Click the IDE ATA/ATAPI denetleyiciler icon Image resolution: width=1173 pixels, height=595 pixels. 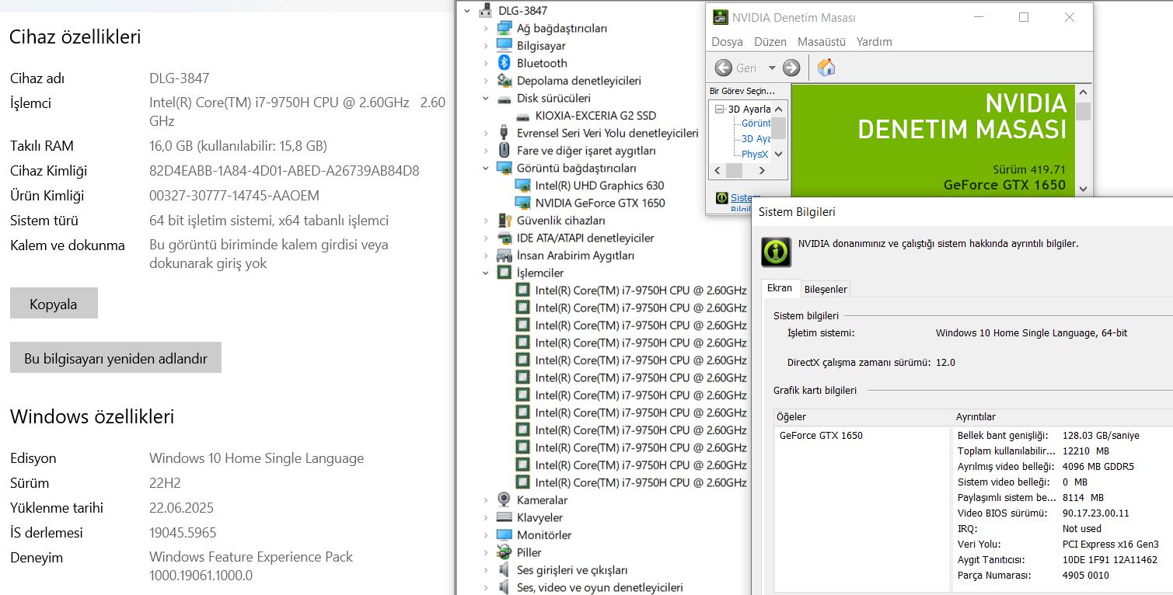coord(504,238)
